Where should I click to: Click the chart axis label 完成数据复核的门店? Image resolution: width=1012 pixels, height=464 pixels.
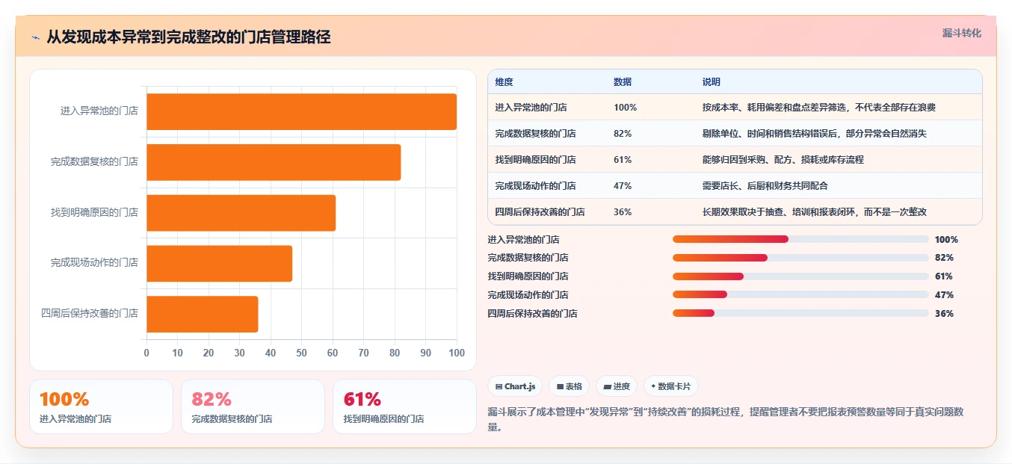tap(94, 162)
